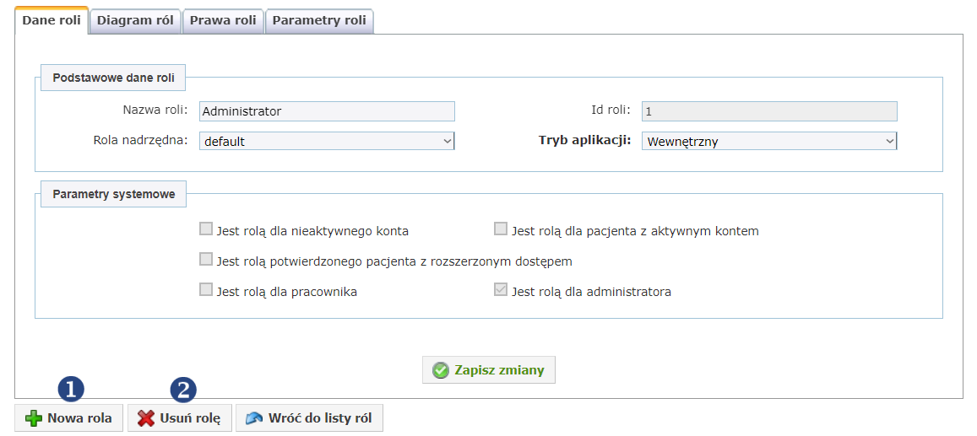This screenshot has height=436, width=977.
Task: Click the green plus icon for Nowa rola
Action: (34, 418)
